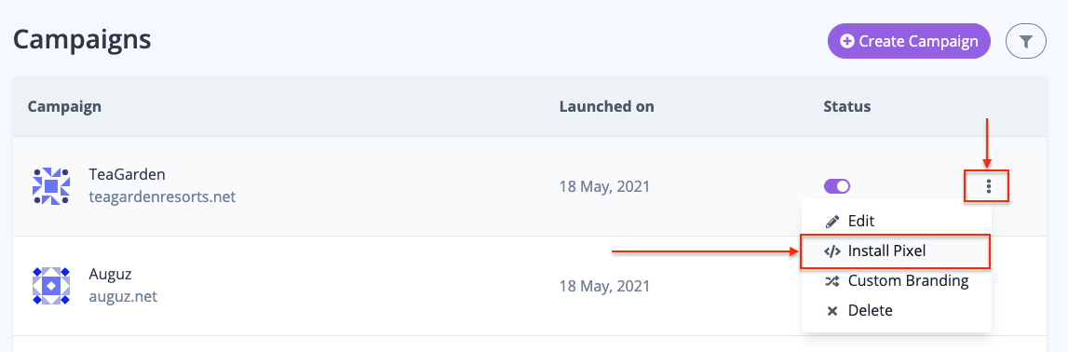Open the filter funnel icon button
This screenshot has width=1068, height=352.
click(1026, 42)
